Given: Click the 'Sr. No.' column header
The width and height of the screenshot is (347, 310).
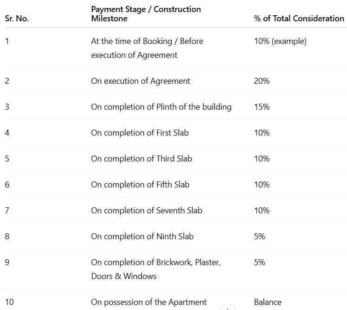Looking at the screenshot, I should [17, 19].
